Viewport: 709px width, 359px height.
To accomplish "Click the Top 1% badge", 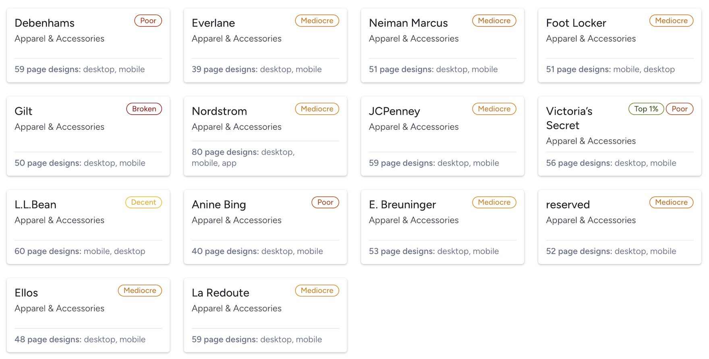I will (646, 109).
